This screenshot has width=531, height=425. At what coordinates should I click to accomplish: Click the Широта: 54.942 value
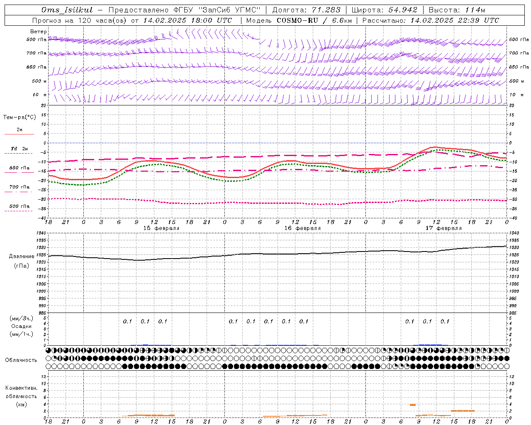tap(384, 10)
